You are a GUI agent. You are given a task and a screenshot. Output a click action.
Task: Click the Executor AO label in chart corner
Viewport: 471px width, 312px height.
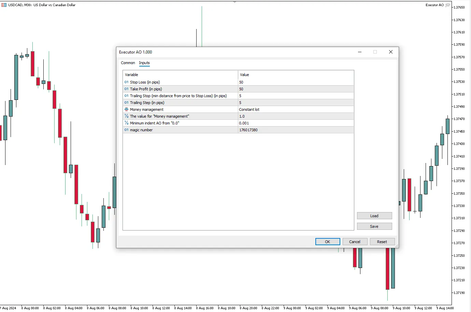434,5
